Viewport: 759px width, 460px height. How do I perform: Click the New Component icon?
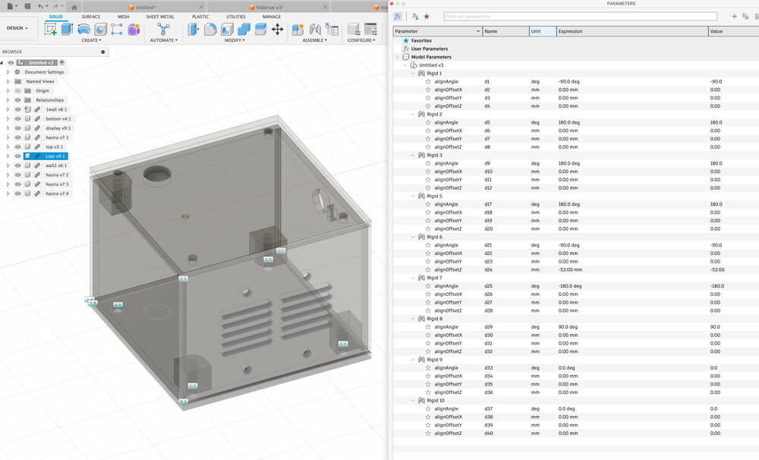pyautogui.click(x=298, y=29)
